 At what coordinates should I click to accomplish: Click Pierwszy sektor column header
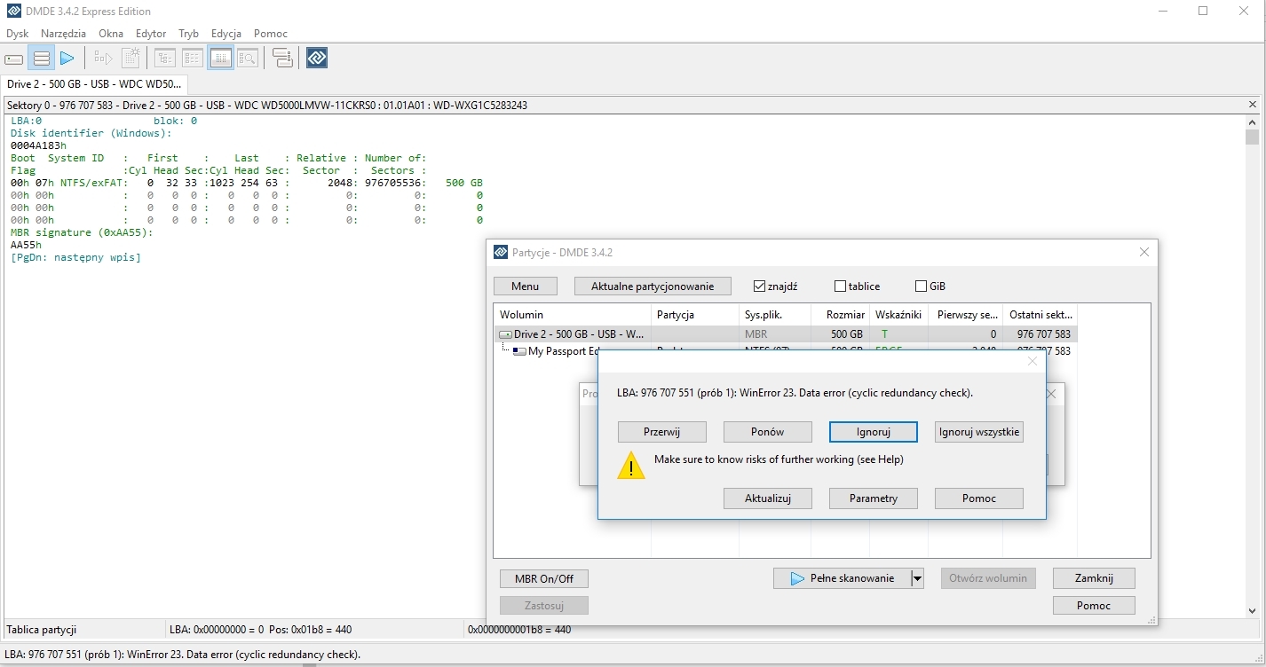(x=965, y=315)
